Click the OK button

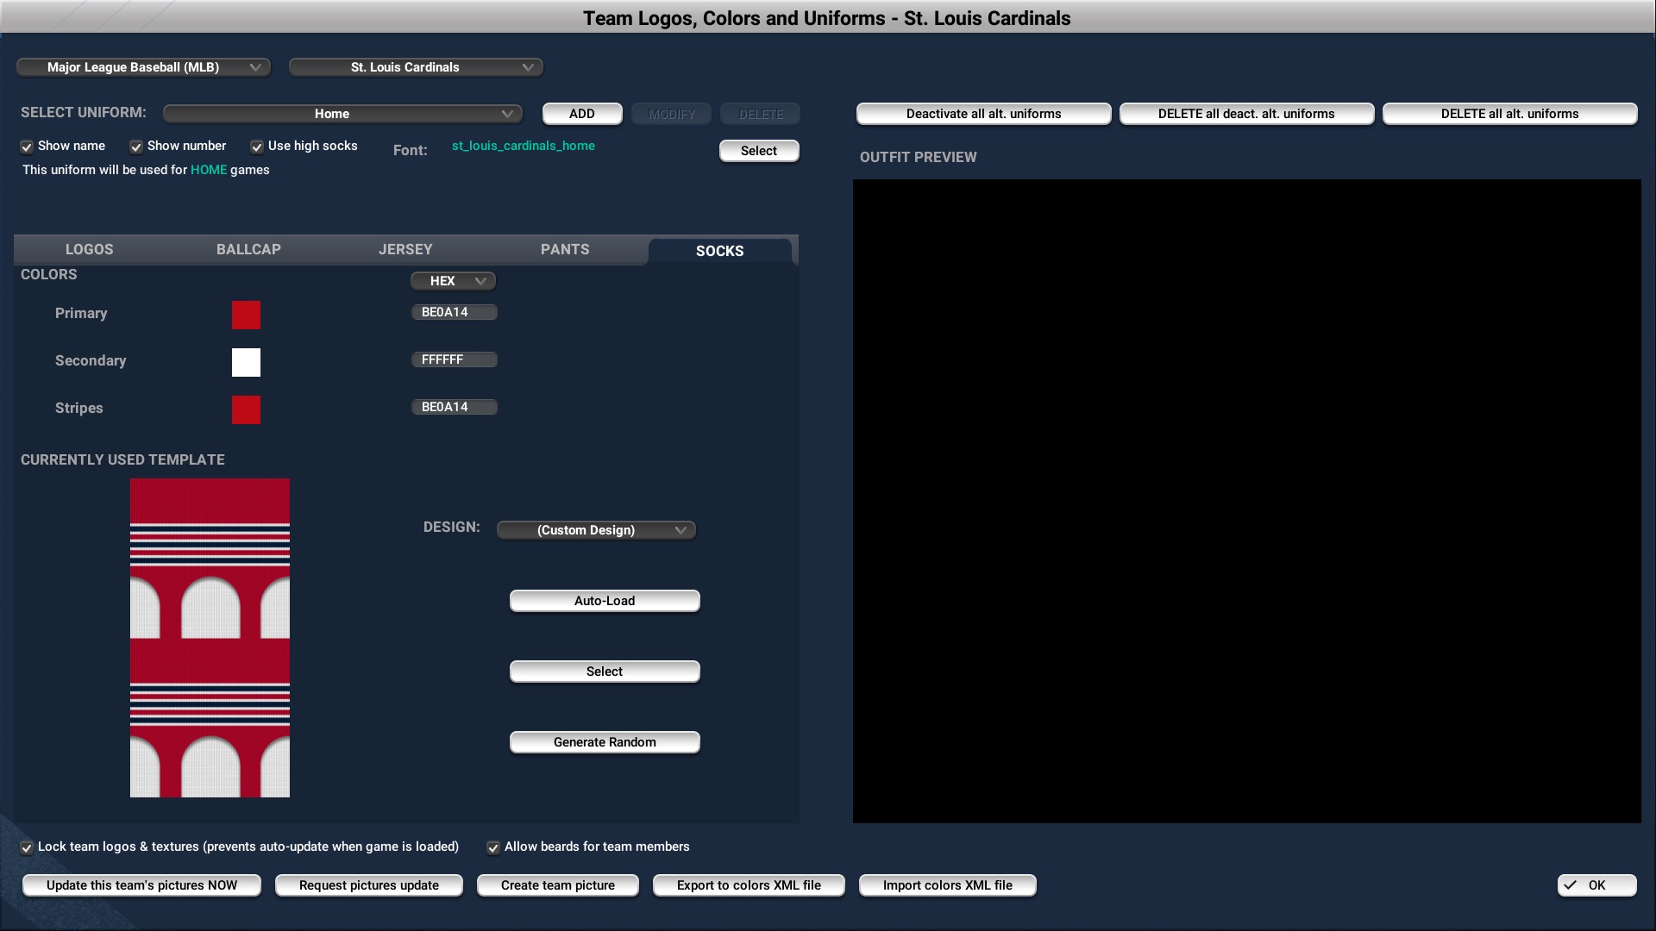1596,885
